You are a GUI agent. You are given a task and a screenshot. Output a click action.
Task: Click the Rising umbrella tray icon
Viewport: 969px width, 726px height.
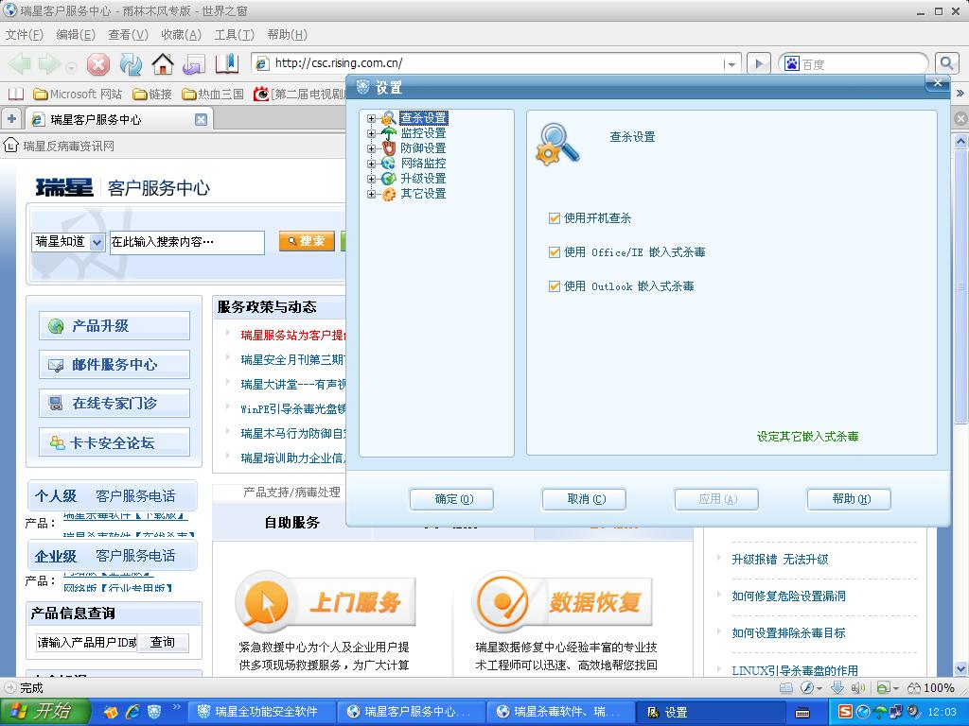tap(879, 712)
